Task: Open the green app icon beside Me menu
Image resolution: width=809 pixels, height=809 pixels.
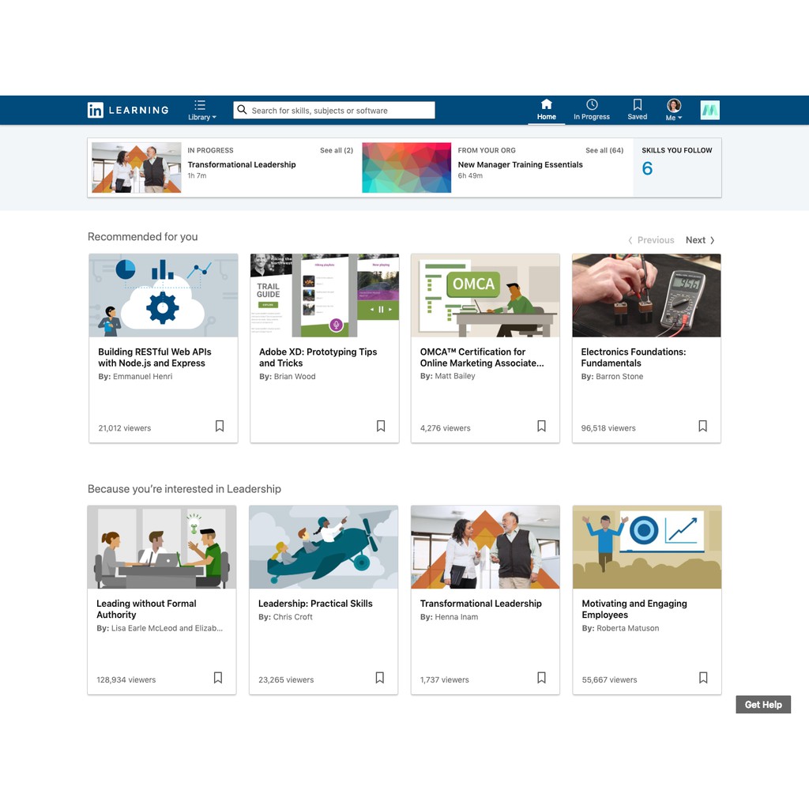Action: click(709, 110)
